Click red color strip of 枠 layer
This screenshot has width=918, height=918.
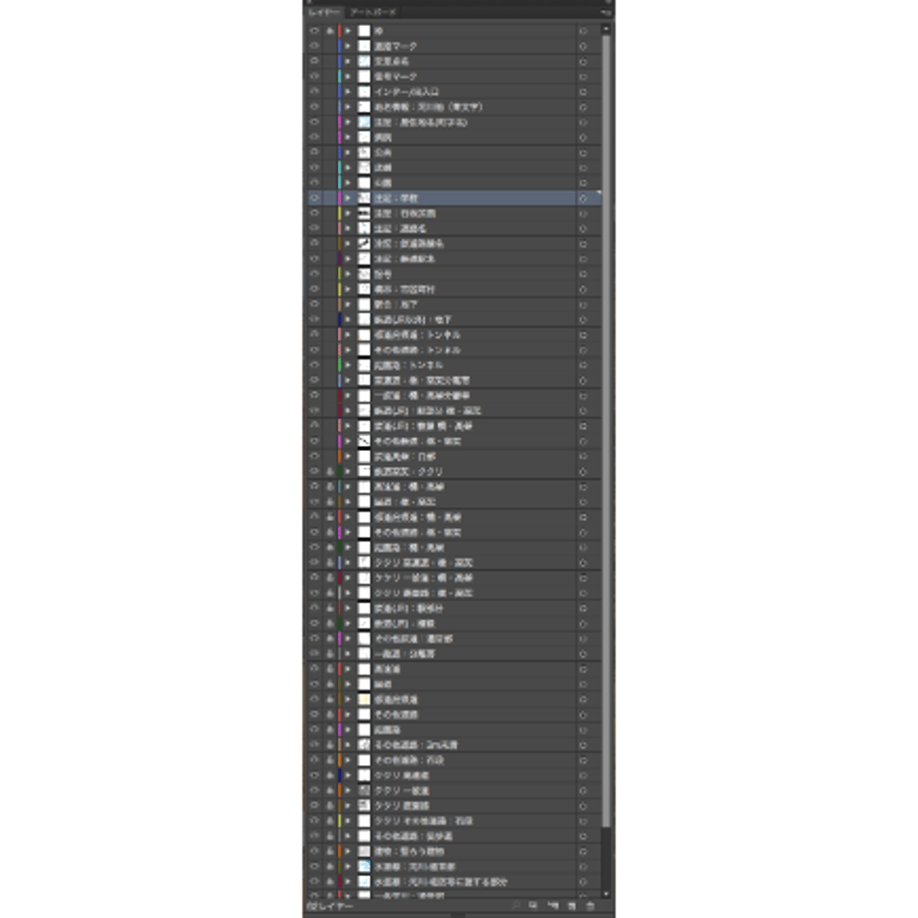pyautogui.click(x=339, y=31)
